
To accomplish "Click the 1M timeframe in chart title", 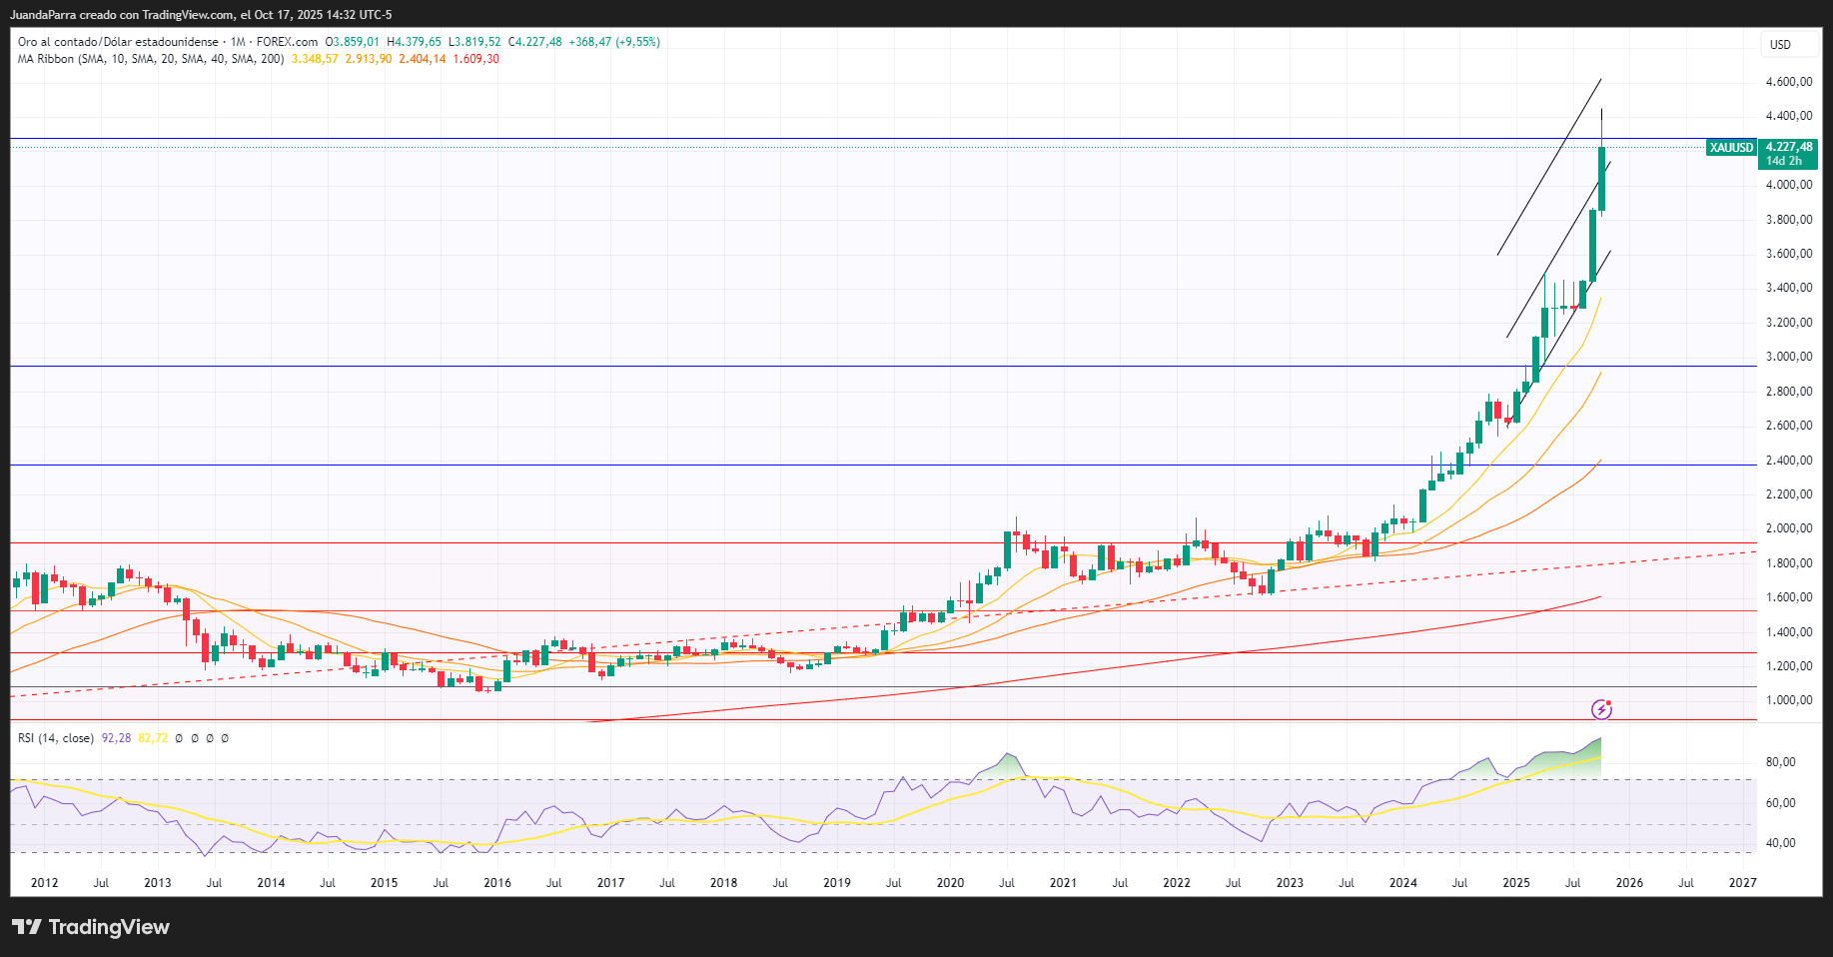I will click(x=238, y=42).
